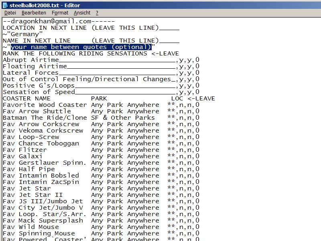Image resolution: width=321 pixels, height=241 pixels.
Task: Open the Datei menu
Action: coord(10,13)
